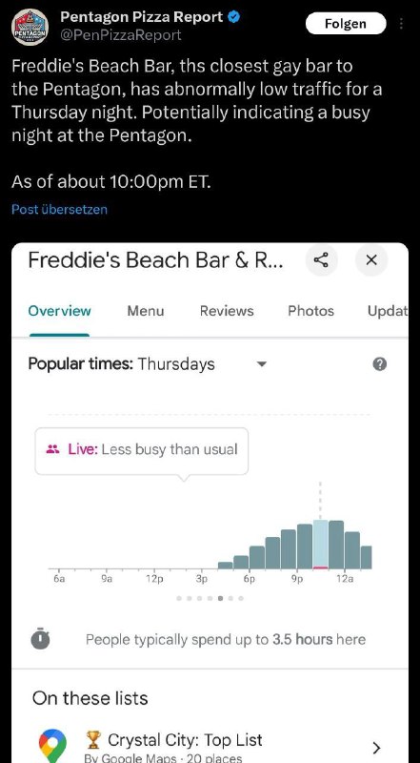
Task: Click the Google Maps pin icon
Action: [52, 746]
